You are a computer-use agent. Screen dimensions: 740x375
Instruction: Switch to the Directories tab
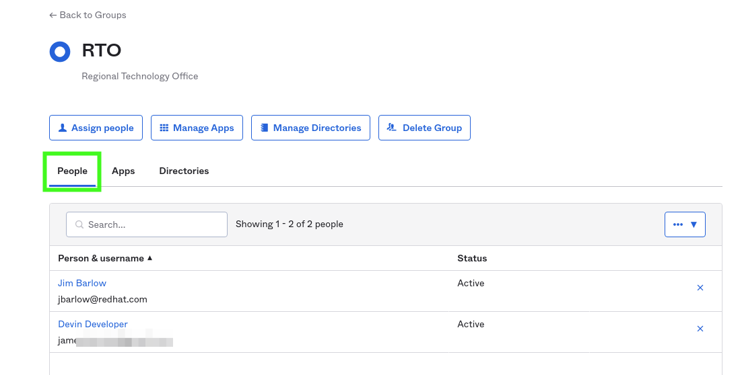[184, 171]
